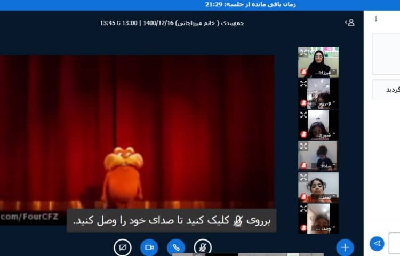Click the session title جمع‌بندی 1400/12/16
This screenshot has width=400, height=256.
172,23
